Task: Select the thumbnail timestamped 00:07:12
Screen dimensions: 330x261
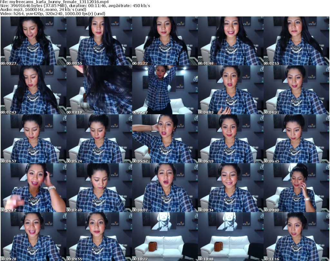Action: 33,188
